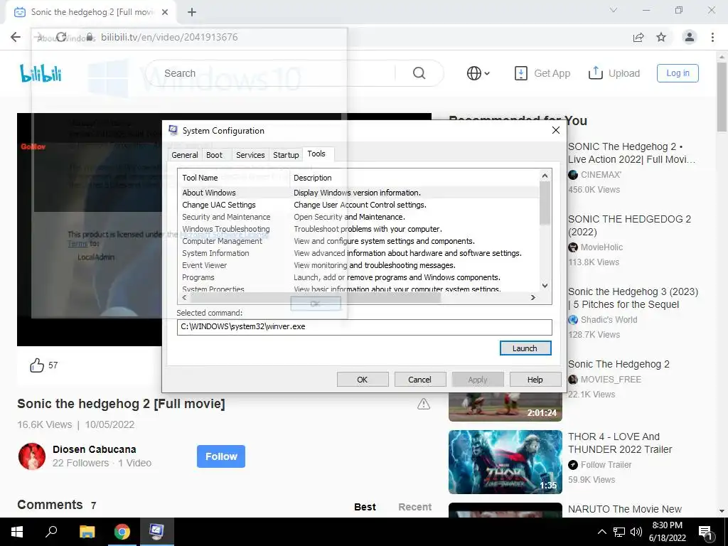The image size is (728, 546).
Task: Select Programs tool row
Action: pos(358,277)
